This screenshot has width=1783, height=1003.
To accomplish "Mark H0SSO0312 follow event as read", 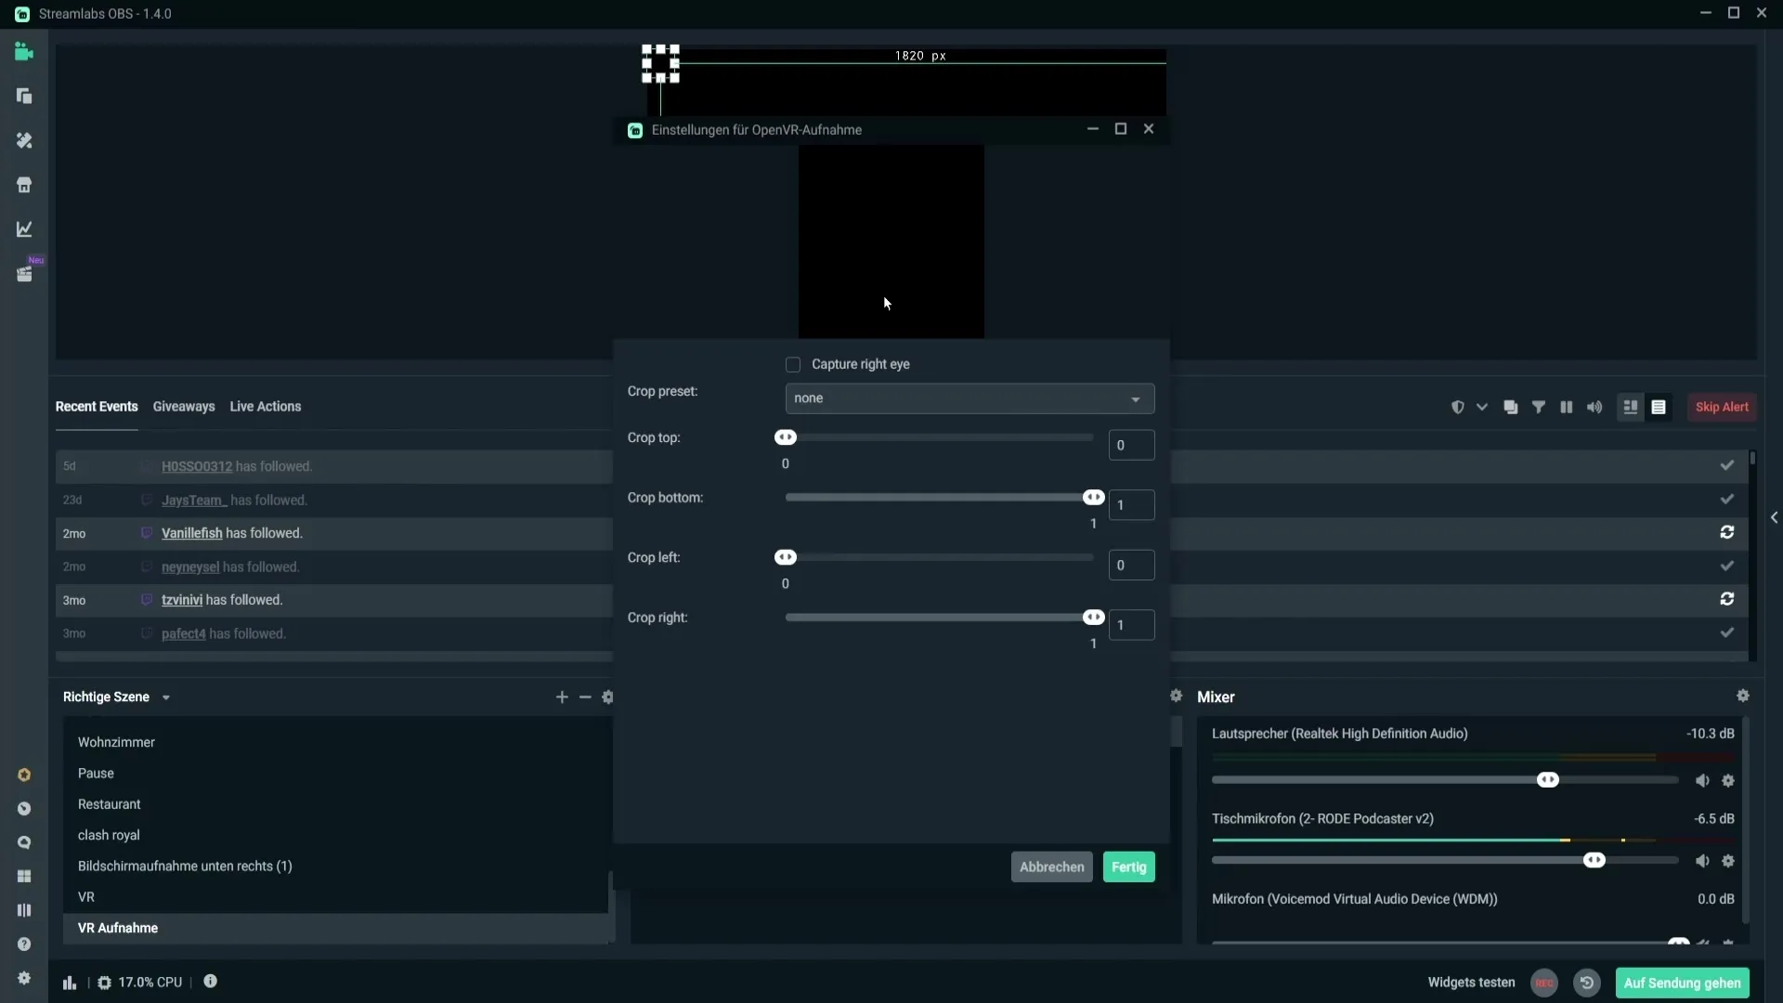I will pyautogui.click(x=1727, y=465).
